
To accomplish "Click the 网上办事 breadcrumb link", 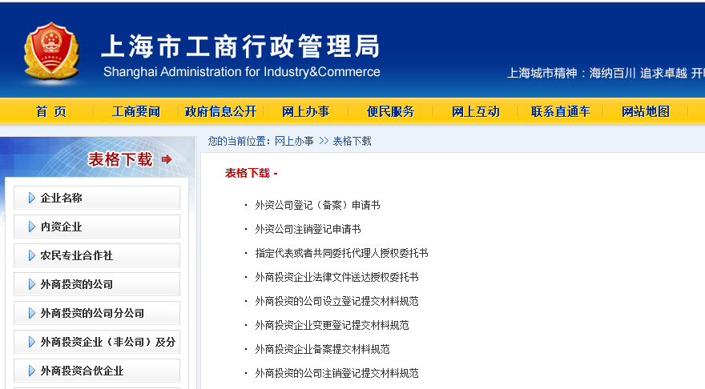I will (294, 142).
